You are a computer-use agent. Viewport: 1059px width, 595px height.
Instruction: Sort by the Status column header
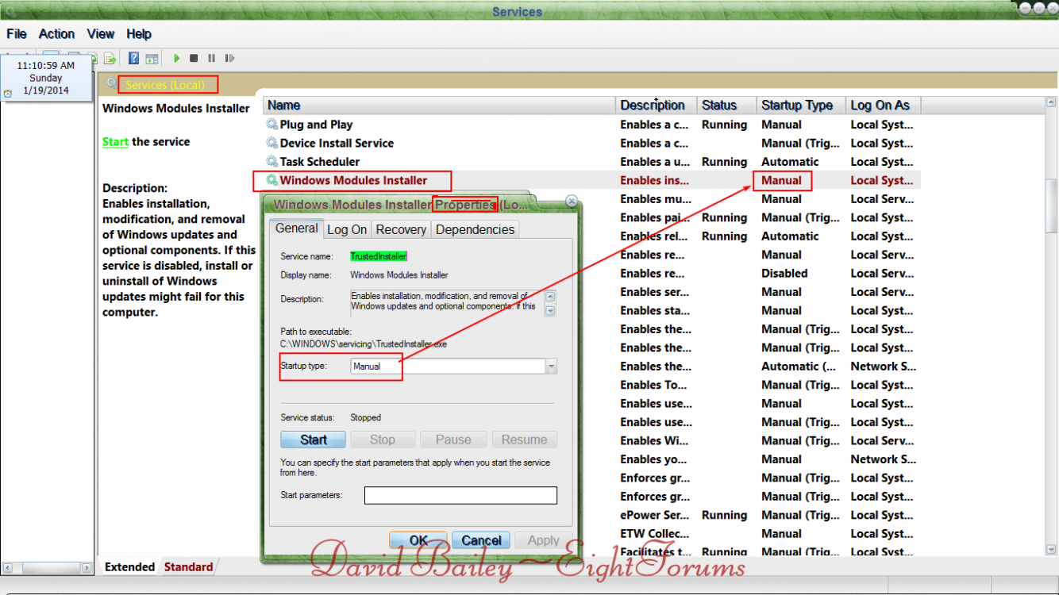click(x=726, y=106)
